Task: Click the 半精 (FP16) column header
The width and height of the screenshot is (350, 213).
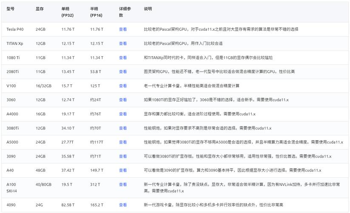Action: pyautogui.click(x=96, y=12)
